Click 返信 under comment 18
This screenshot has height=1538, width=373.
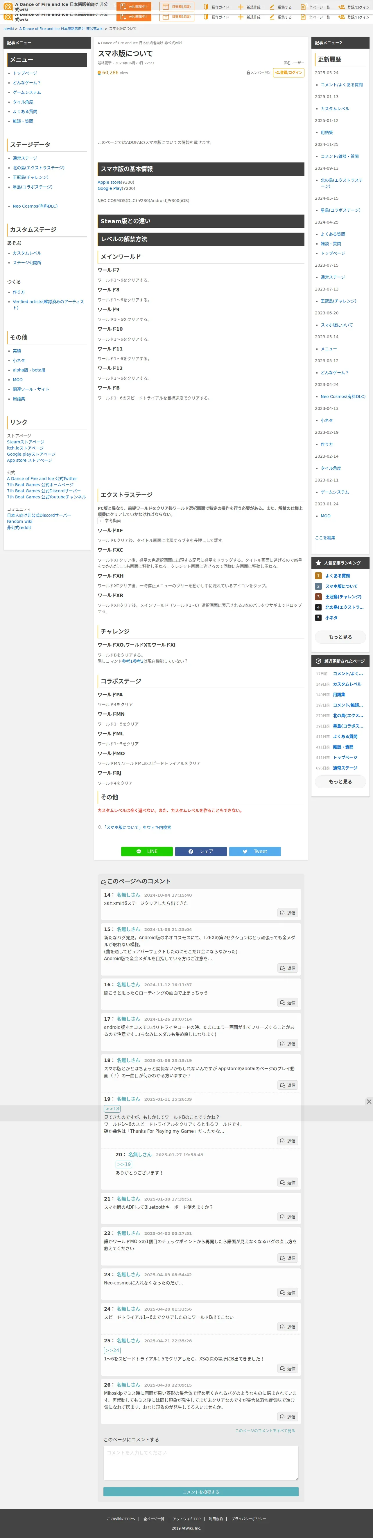coord(287,1085)
